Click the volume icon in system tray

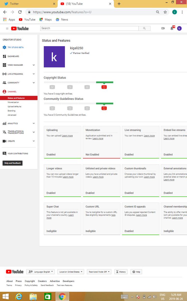[x=155, y=297]
